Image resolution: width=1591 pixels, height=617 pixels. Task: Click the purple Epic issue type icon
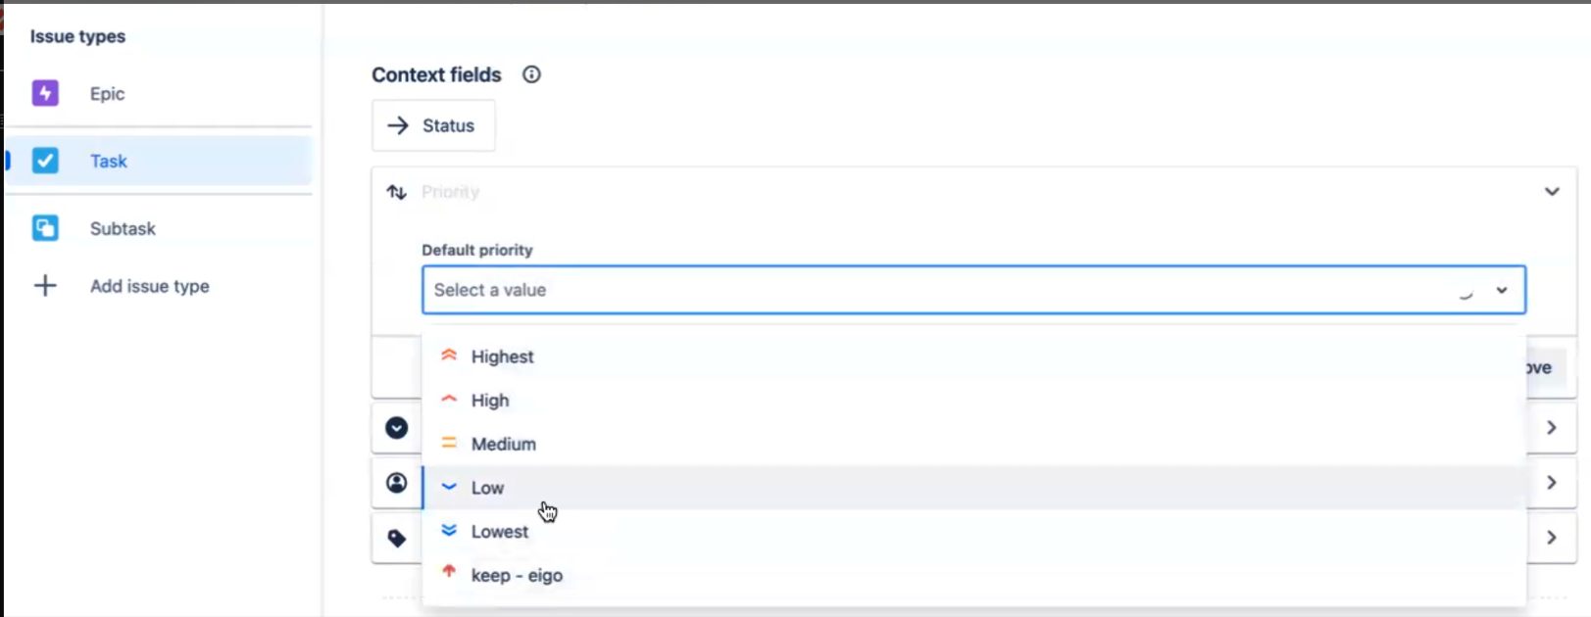point(45,93)
